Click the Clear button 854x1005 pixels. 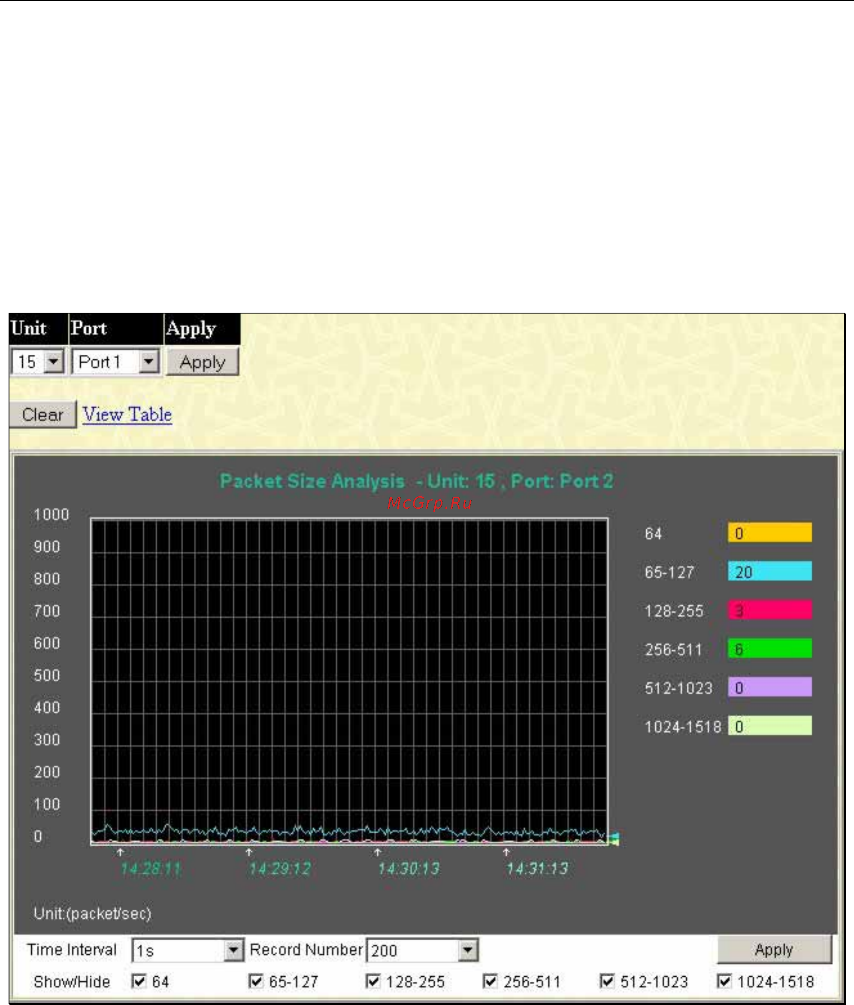[x=42, y=414]
